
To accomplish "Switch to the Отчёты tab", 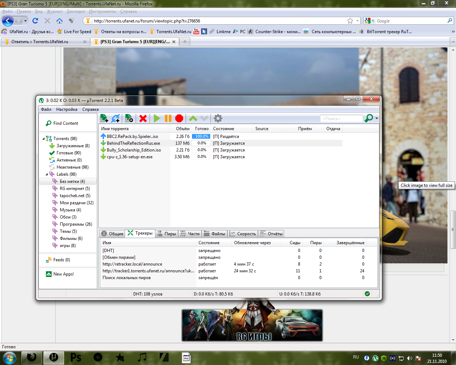I will [x=271, y=233].
